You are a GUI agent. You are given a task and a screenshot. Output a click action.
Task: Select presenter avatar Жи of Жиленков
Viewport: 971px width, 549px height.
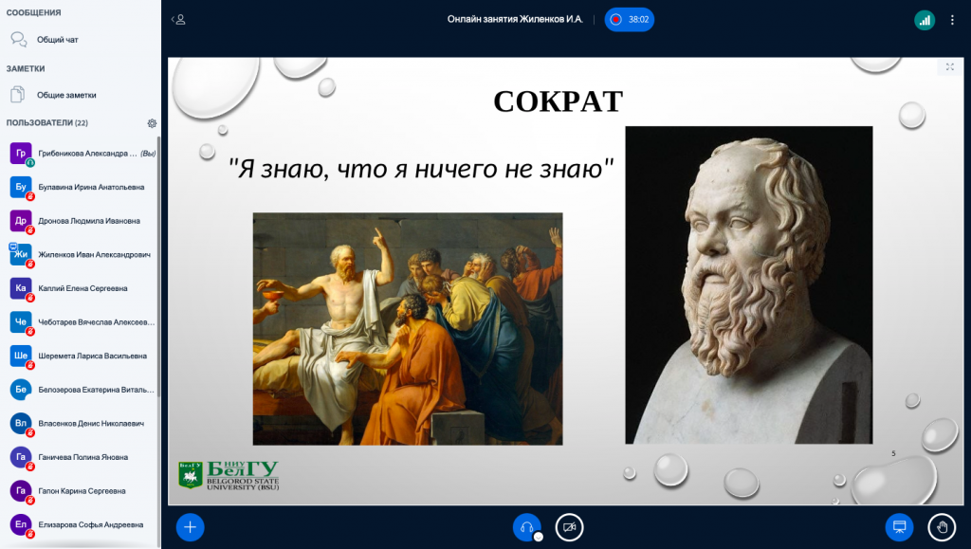point(21,254)
